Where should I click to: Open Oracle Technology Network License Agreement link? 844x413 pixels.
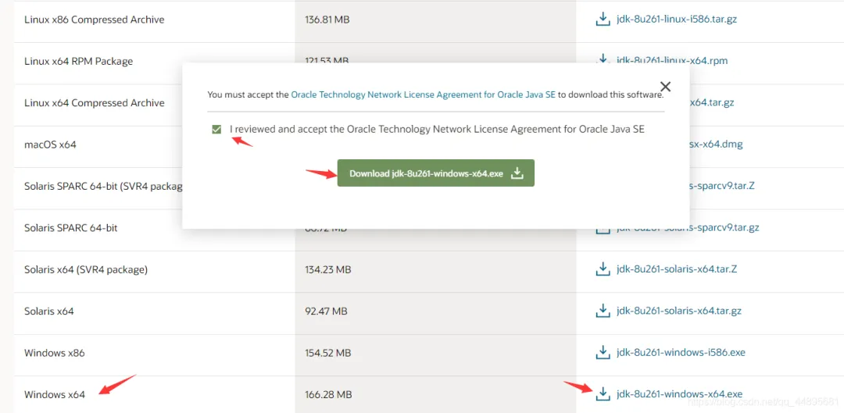click(423, 94)
